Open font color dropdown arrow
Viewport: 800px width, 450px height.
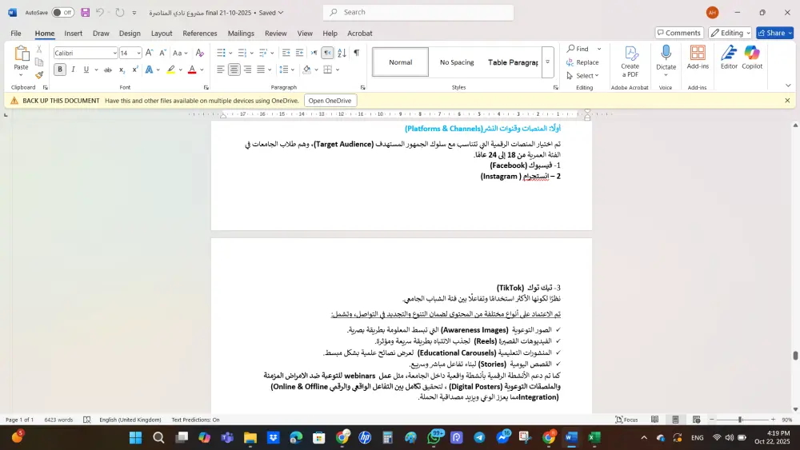(202, 70)
